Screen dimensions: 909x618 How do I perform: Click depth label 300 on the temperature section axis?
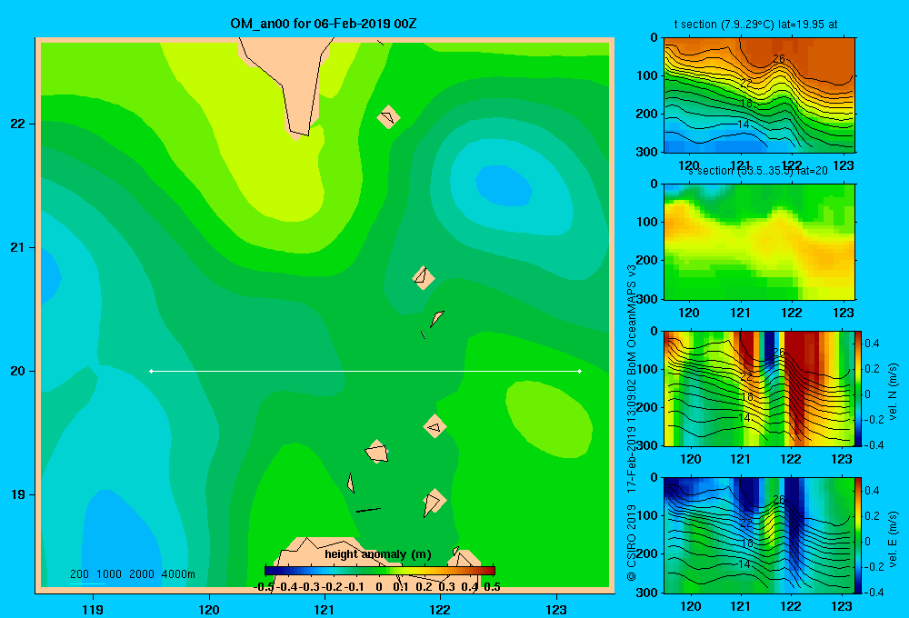647,152
